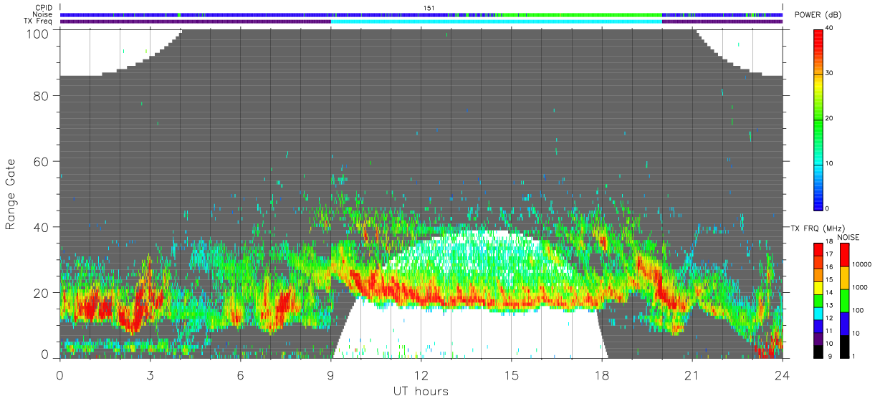The height and width of the screenshot is (406, 880).
Task: Click the 18 tick on UT hours axis
Action: [x=602, y=374]
